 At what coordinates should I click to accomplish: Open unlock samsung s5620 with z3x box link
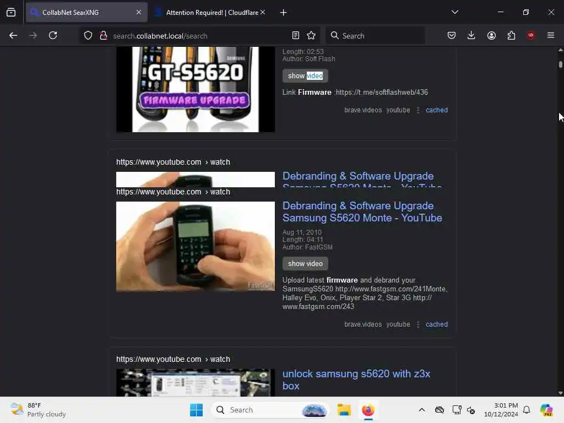(x=356, y=380)
